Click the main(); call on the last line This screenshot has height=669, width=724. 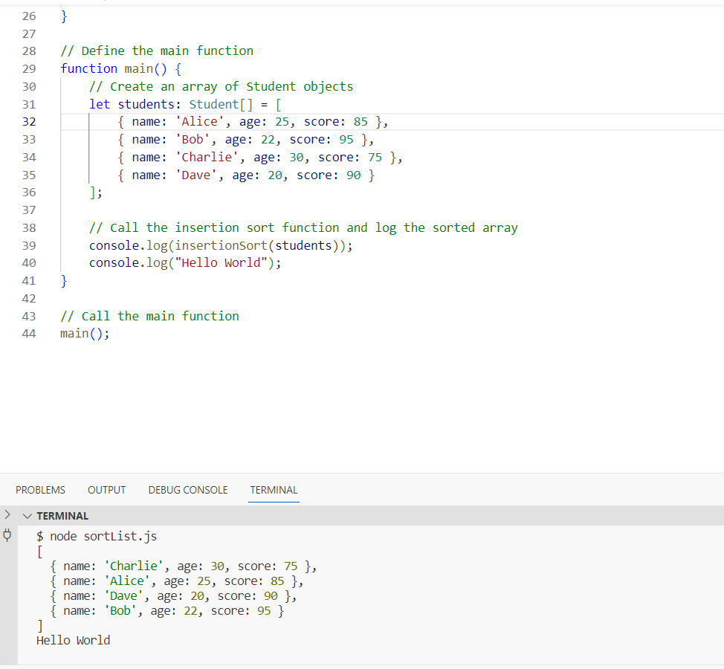click(85, 333)
